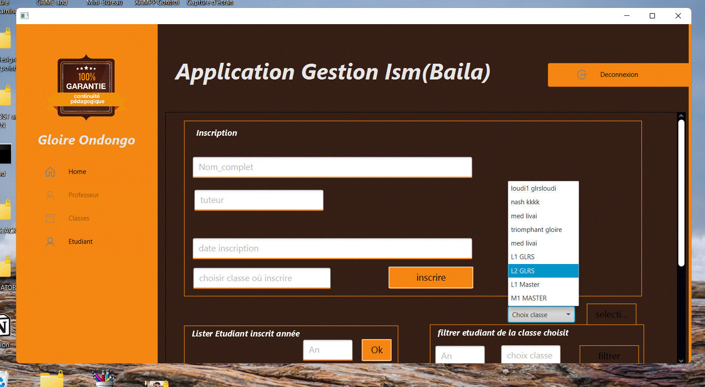Click the Classes archive box icon
This screenshot has width=705, height=387.
[50, 218]
